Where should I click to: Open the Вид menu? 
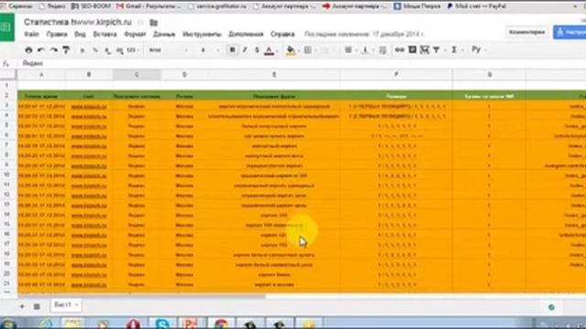(x=80, y=35)
